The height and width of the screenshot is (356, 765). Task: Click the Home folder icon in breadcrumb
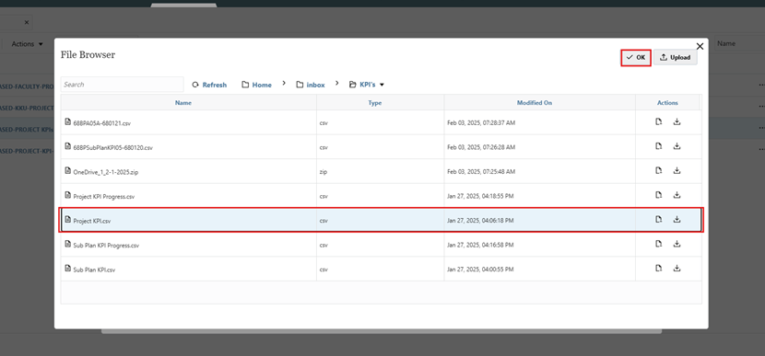(245, 85)
